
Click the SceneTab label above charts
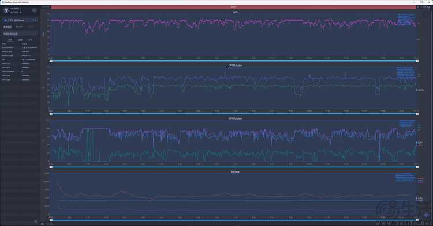coord(45,7)
